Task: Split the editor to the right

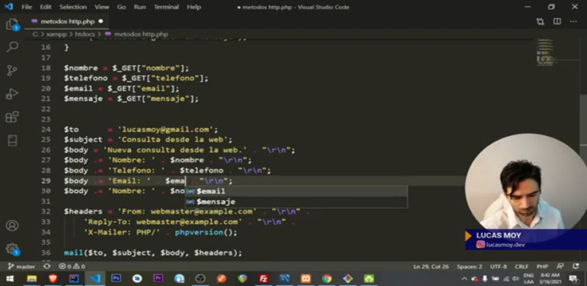Action: 557,22
